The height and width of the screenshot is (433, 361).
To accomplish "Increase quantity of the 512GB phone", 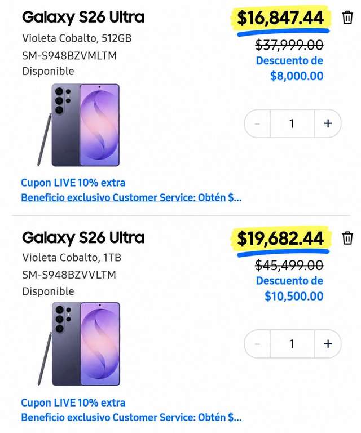I will pyautogui.click(x=328, y=123).
